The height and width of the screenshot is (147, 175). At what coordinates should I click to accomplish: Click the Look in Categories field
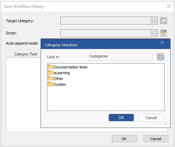point(120,56)
